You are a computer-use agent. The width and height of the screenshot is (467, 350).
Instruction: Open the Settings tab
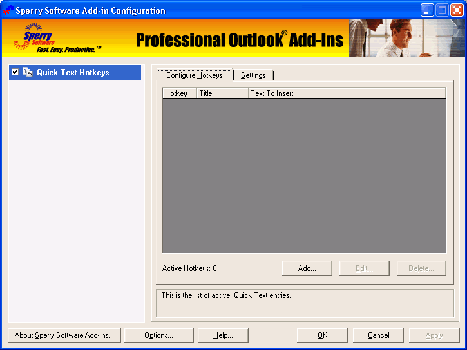coord(253,75)
